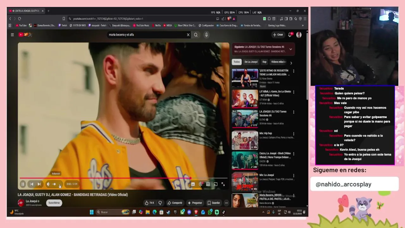Open the browser main menu icon
Image resolution: width=405 pixels, height=228 pixels.
coord(305,19)
